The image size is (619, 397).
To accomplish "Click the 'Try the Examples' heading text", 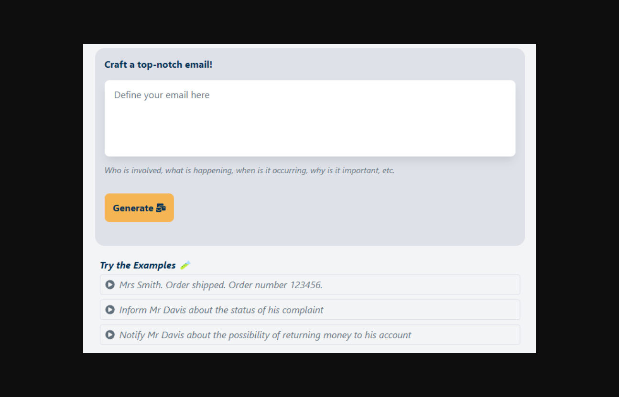I will 138,265.
